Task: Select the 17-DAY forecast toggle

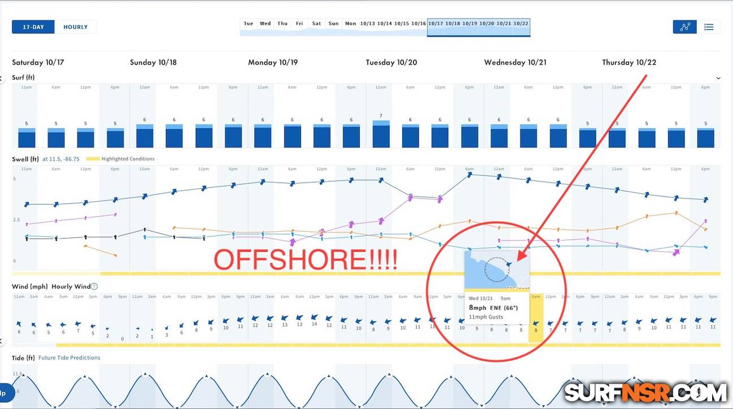Action: click(x=33, y=27)
